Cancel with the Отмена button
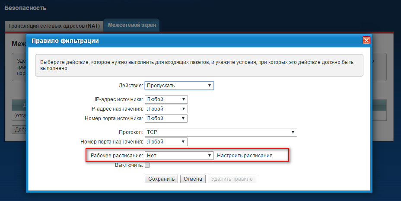The image size is (401, 201). pyautogui.click(x=193, y=179)
